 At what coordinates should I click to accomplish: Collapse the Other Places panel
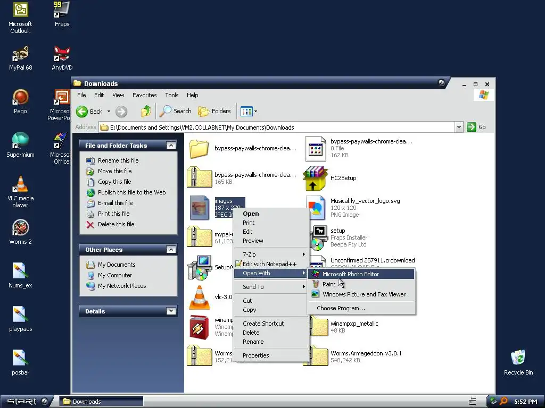(171, 250)
